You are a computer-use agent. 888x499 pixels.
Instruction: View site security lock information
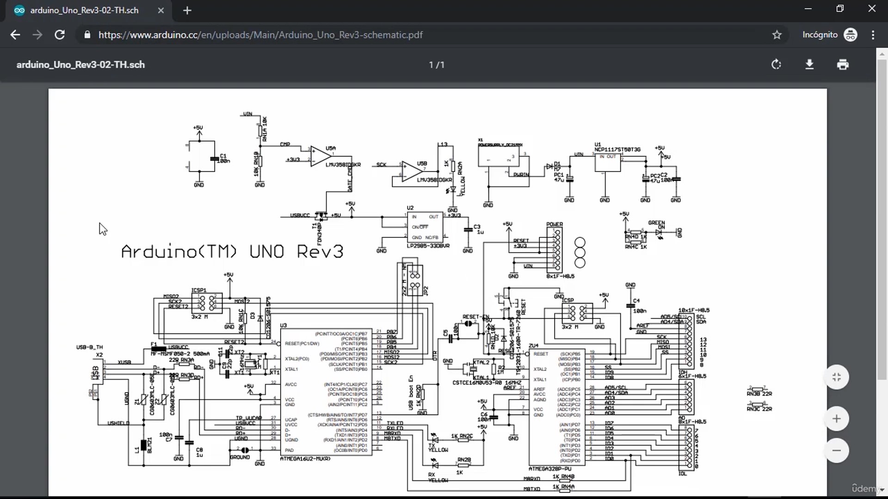click(x=87, y=35)
